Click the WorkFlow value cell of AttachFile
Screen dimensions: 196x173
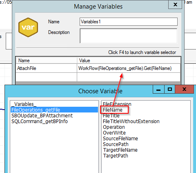(x=129, y=68)
